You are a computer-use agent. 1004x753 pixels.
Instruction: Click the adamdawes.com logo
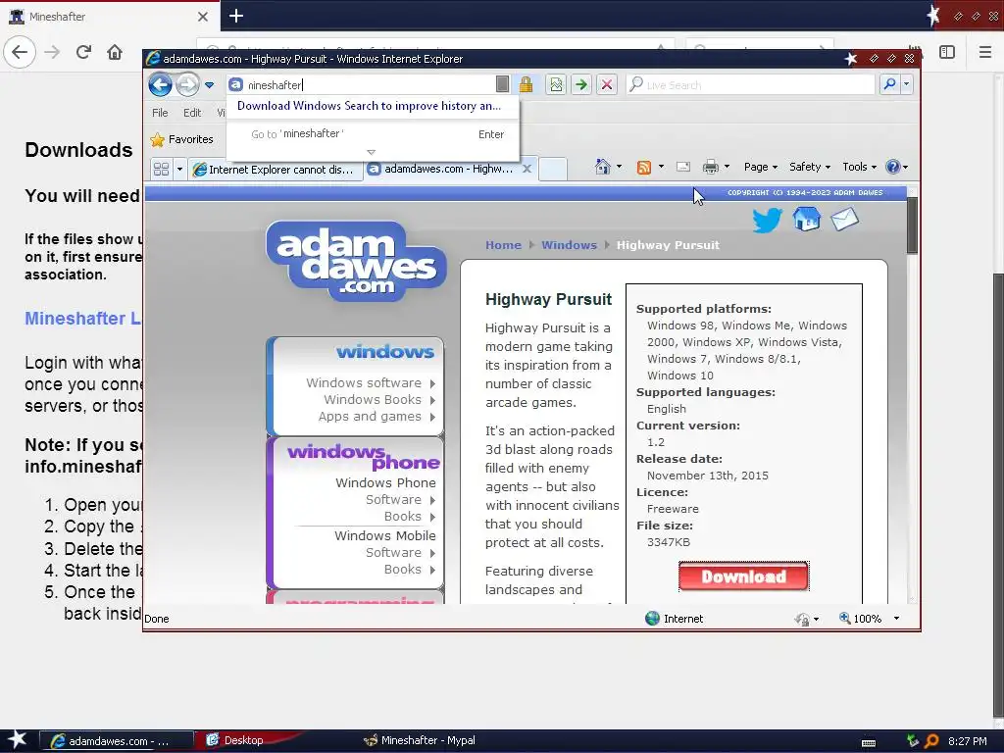click(356, 261)
